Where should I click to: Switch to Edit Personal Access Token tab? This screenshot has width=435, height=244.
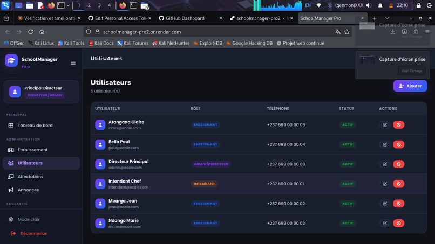pyautogui.click(x=120, y=18)
